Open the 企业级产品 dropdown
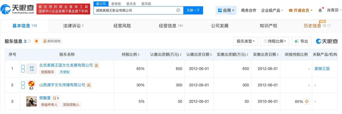342x114 pixels. [272, 10]
